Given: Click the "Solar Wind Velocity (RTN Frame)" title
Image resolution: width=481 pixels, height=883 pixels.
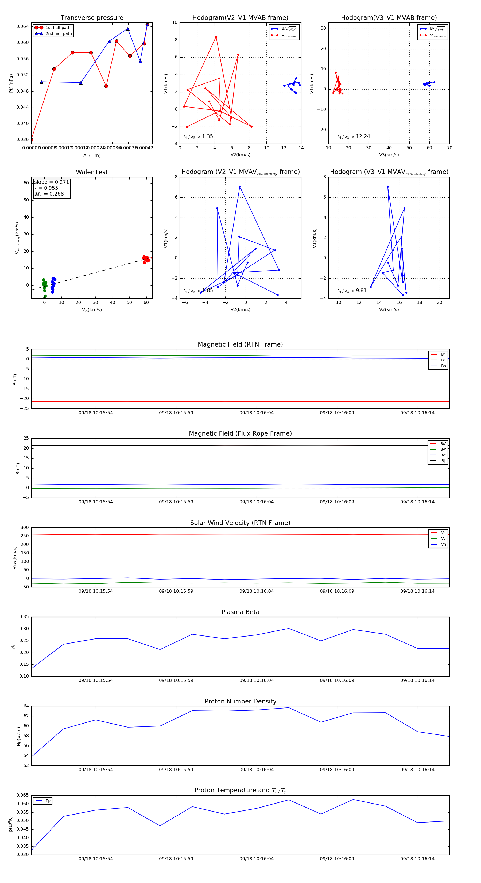Looking at the screenshot, I should click(x=240, y=523).
